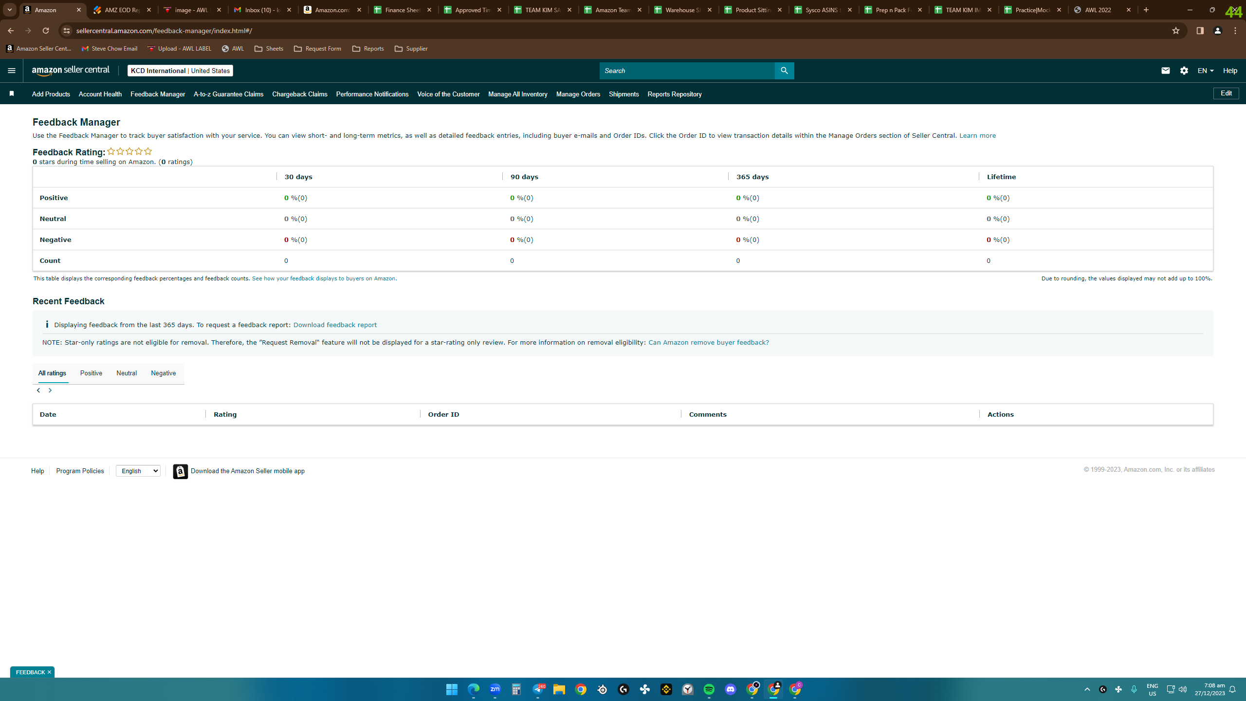Image resolution: width=1246 pixels, height=701 pixels.
Task: Open Spotify from the taskbar
Action: pyautogui.click(x=709, y=689)
